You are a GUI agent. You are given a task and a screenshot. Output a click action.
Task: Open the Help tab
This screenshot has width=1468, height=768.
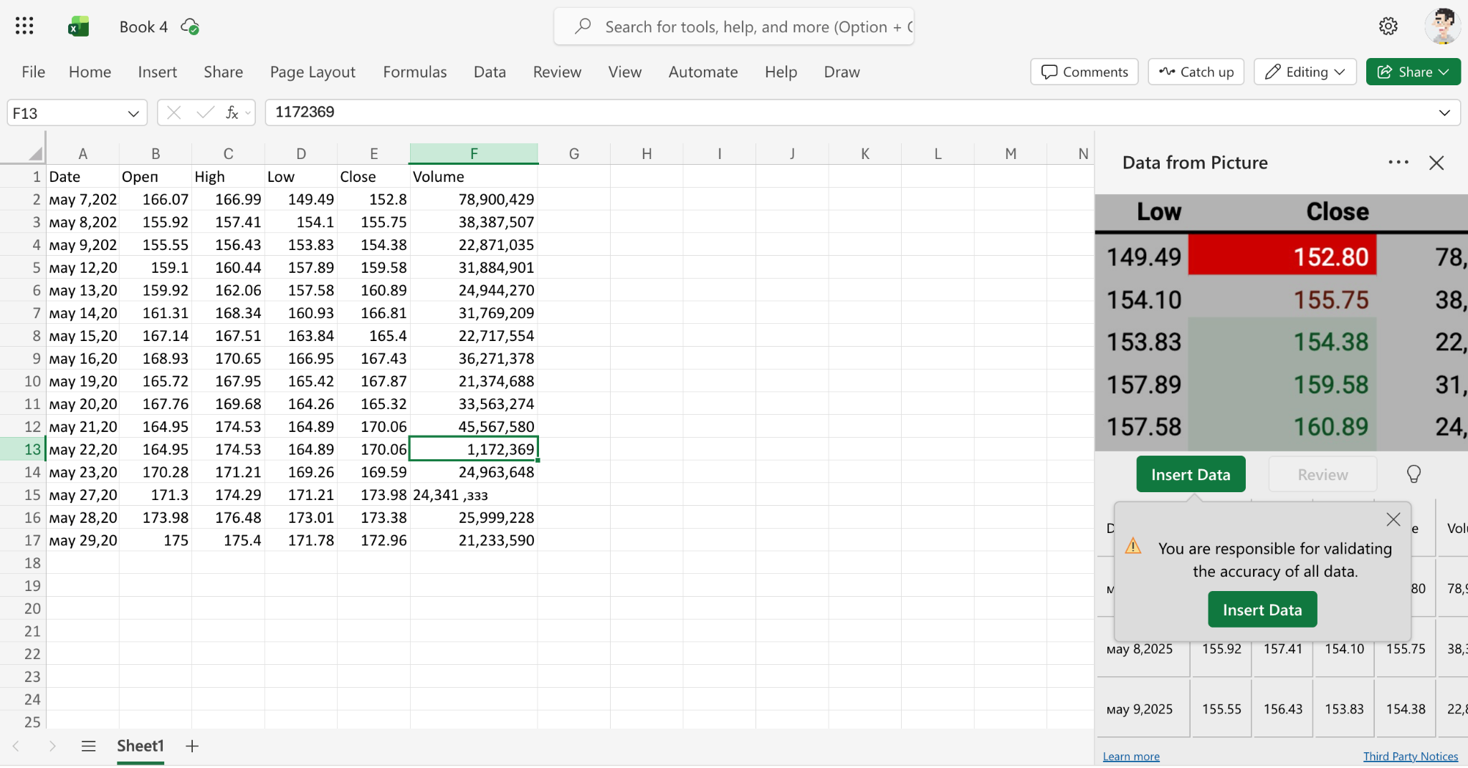[x=781, y=72]
